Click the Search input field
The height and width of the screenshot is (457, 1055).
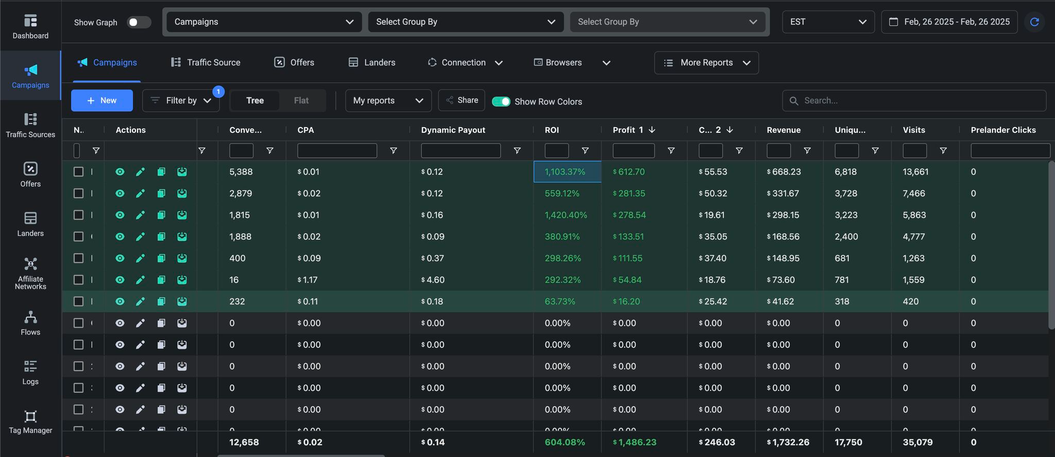click(x=914, y=100)
